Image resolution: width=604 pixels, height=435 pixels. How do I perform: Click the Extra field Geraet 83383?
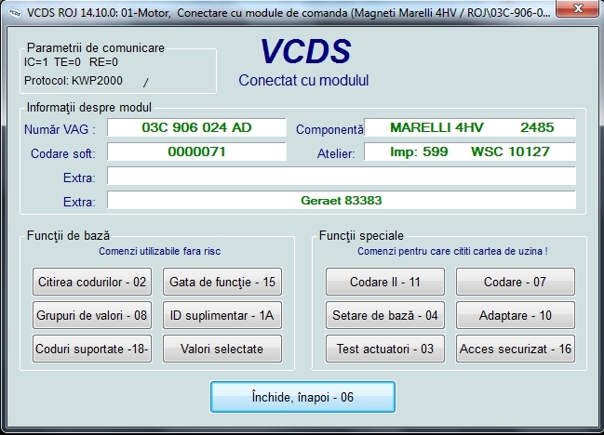[342, 200]
